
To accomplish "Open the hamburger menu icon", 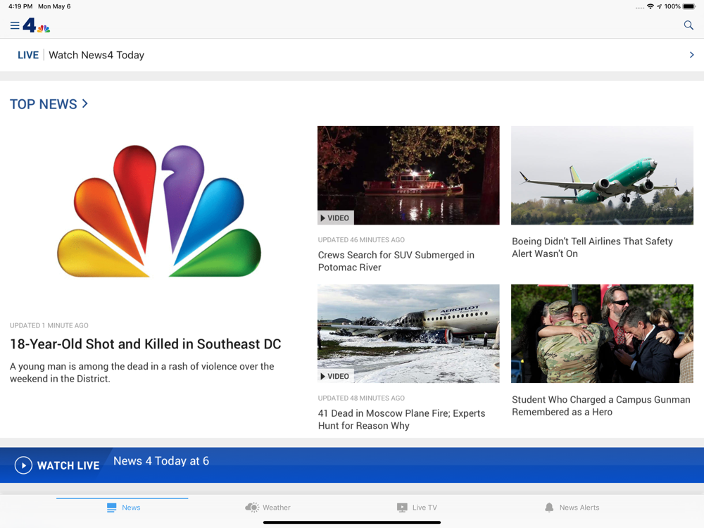I will pos(15,25).
